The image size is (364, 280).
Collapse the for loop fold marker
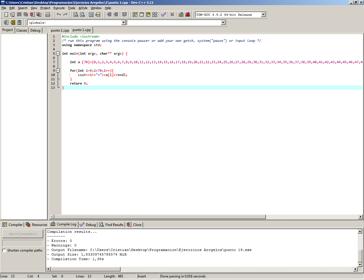coord(58,71)
